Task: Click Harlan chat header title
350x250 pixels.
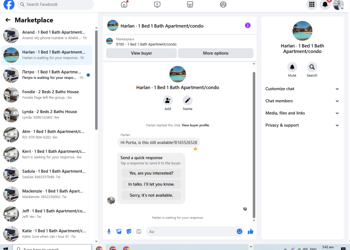Action: pyautogui.click(x=162, y=26)
